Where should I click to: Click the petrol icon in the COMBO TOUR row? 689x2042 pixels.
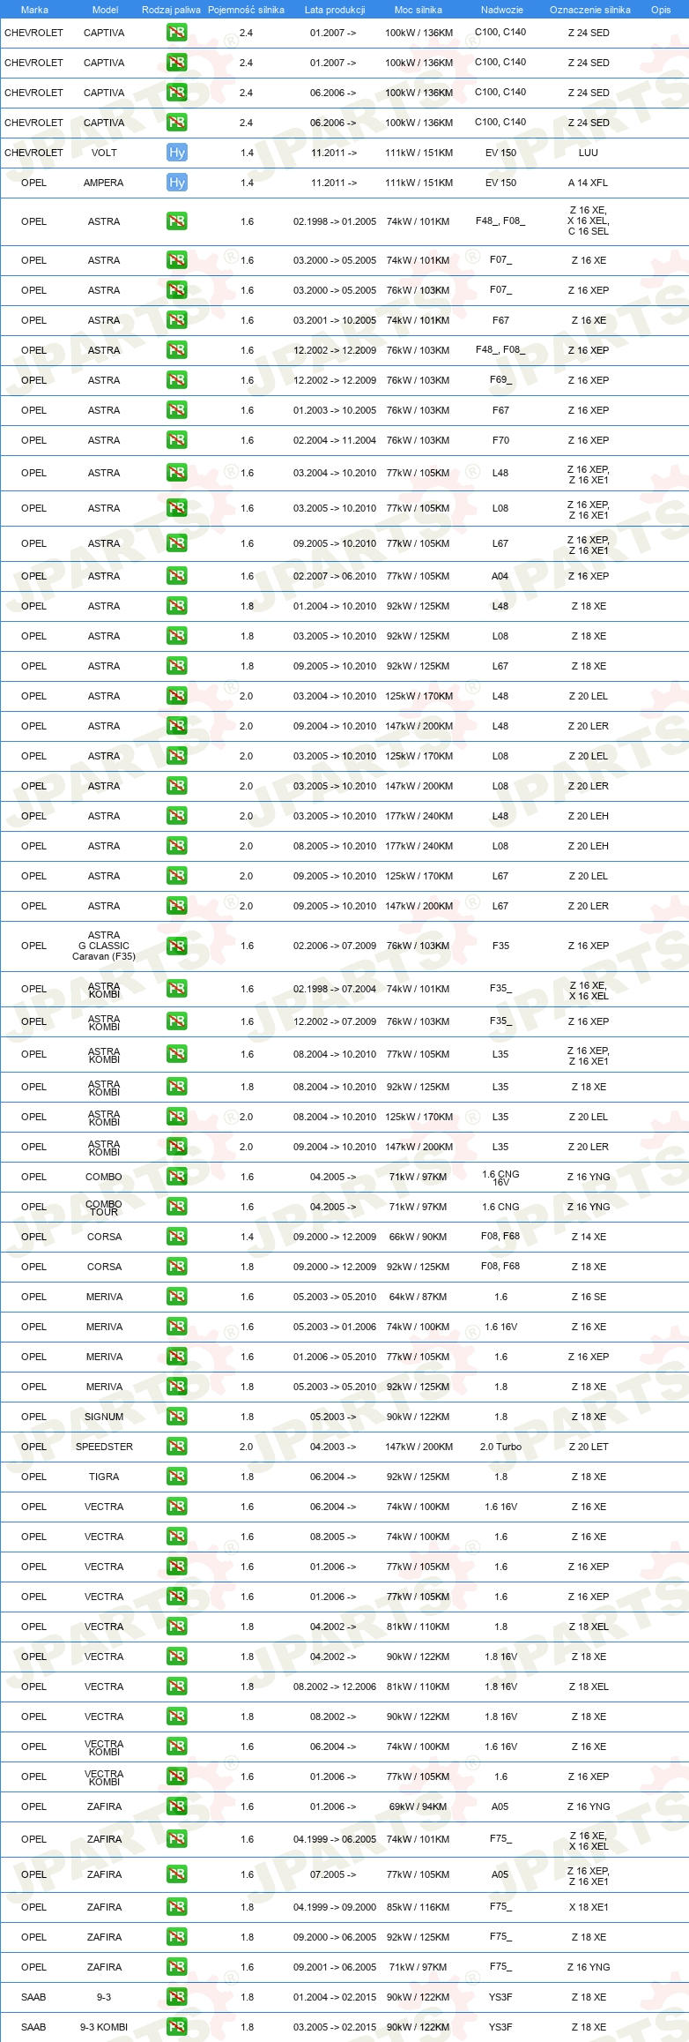click(x=177, y=1207)
